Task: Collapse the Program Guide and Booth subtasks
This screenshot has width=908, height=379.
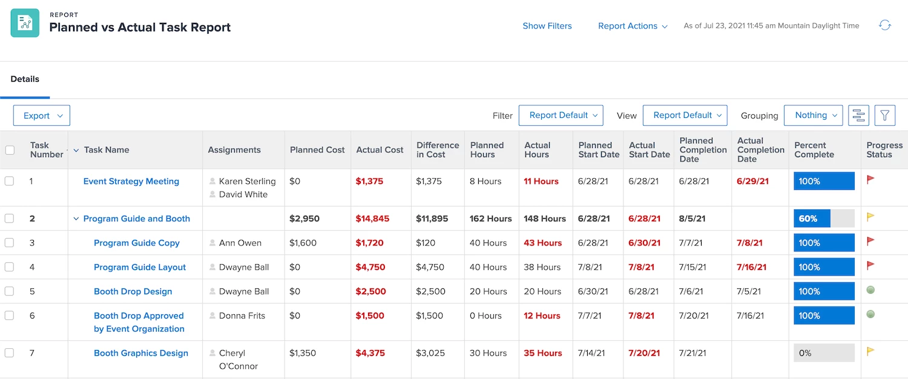Action: tap(76, 219)
